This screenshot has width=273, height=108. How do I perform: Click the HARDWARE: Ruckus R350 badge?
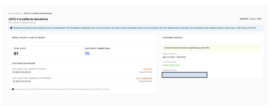point(250,19)
